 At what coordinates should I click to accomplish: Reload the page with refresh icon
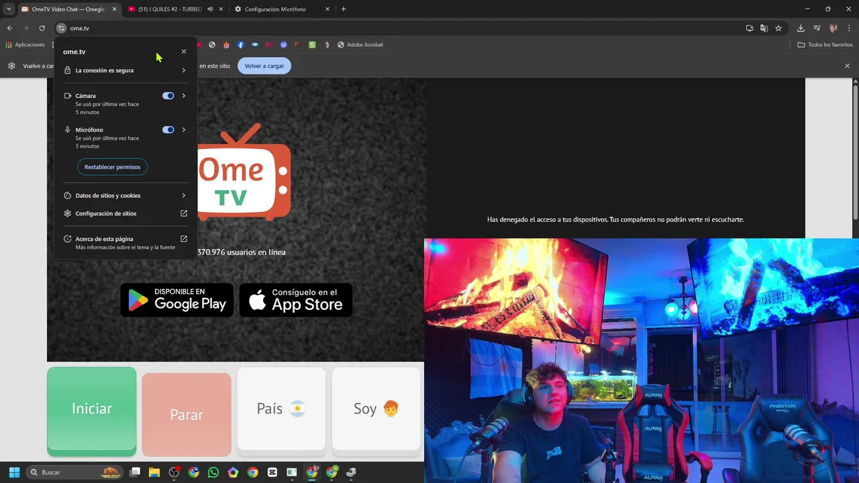[x=42, y=28]
